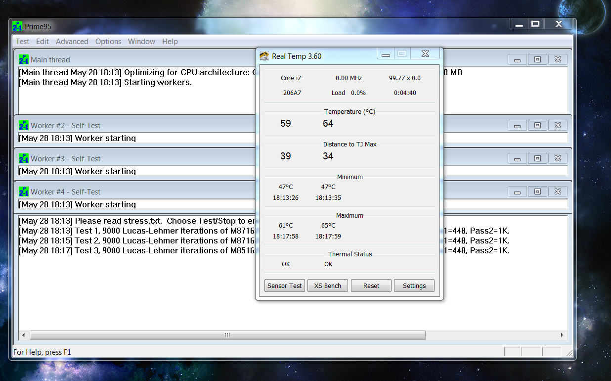This screenshot has height=381, width=611.
Task: Minimize the Main thread child window
Action: tap(517, 59)
